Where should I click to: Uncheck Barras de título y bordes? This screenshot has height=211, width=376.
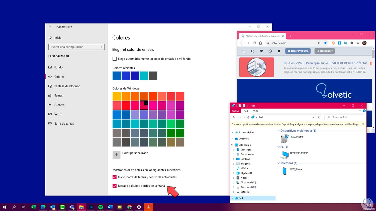(115, 186)
